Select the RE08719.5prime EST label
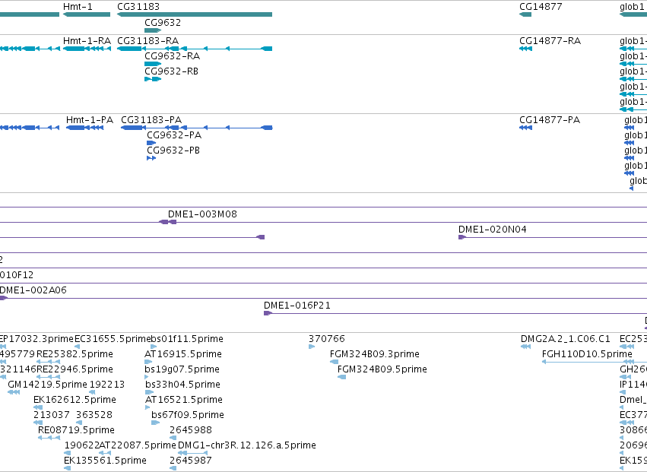This screenshot has width=647, height=472. [76, 431]
